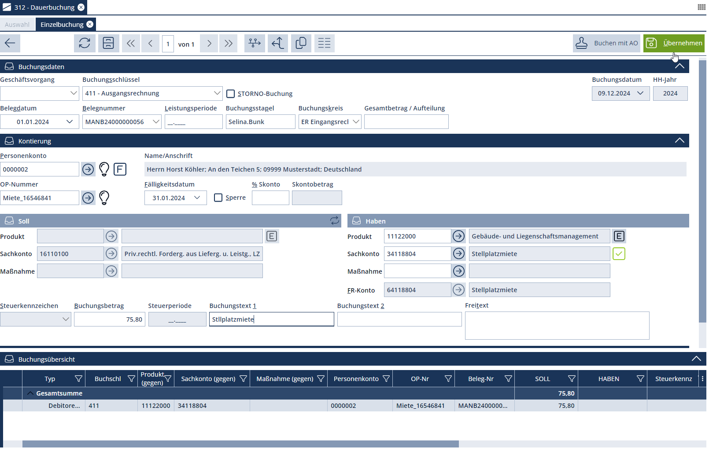Click the horizontal scrollbar in Buchungsübersicht

[240, 444]
